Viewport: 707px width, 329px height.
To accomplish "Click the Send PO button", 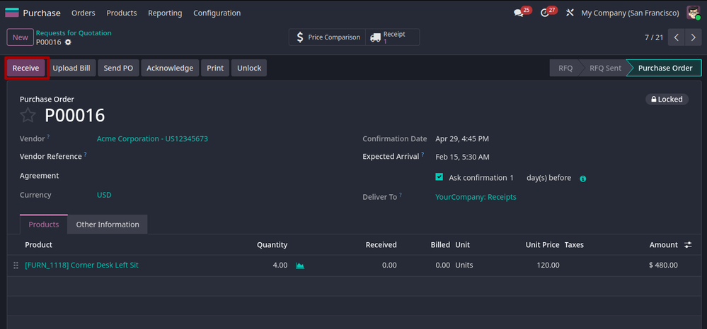I will [118, 68].
